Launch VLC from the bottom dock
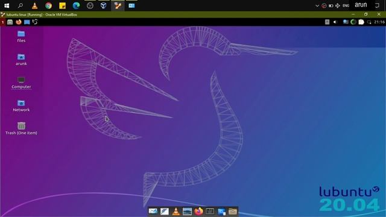This screenshot has width=386, height=217. (x=176, y=212)
